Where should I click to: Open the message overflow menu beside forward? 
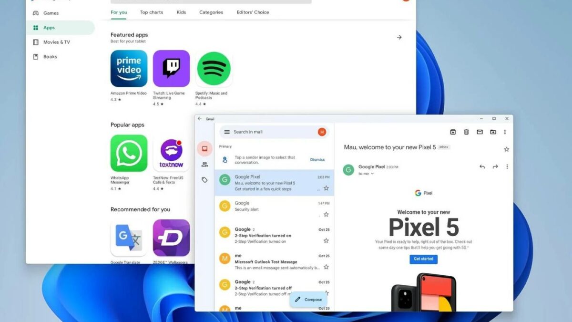507,166
